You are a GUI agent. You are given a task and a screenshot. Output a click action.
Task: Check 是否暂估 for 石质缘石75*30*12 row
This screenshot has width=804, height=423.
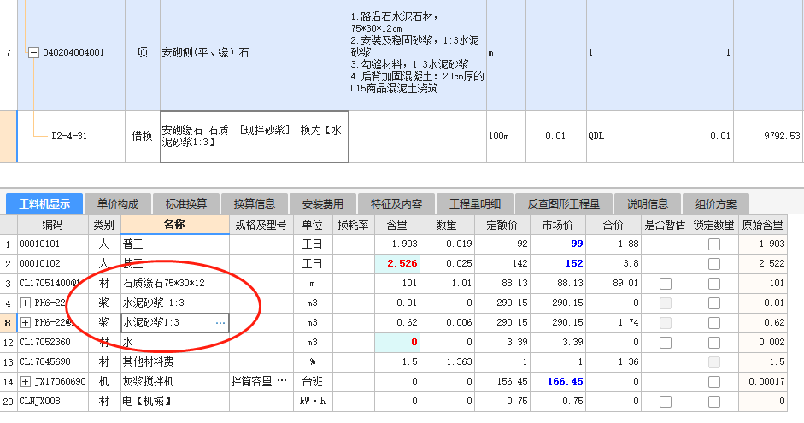click(665, 284)
